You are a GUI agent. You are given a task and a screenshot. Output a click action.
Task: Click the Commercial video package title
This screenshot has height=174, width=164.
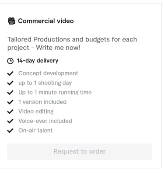[46, 21]
